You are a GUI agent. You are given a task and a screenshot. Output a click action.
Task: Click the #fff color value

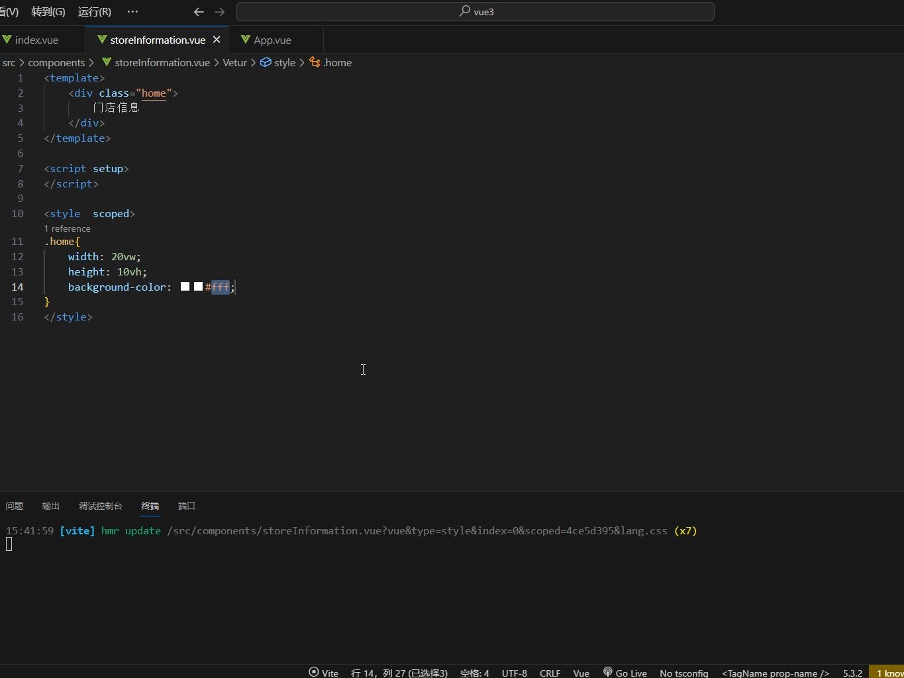point(217,287)
